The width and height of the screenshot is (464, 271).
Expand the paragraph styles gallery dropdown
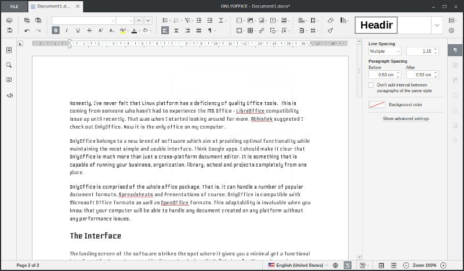pyautogui.click(x=437, y=25)
